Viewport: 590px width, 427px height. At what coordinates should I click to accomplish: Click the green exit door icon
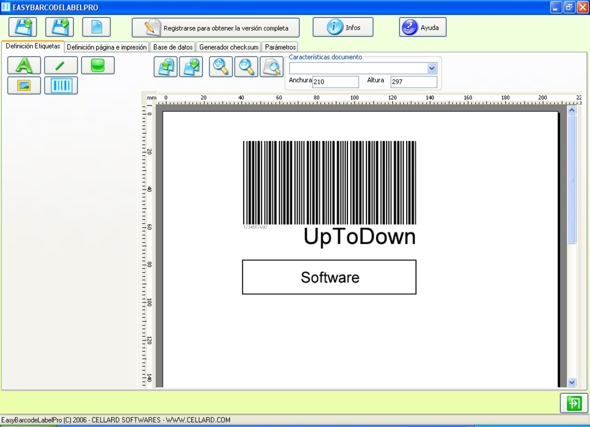(574, 404)
